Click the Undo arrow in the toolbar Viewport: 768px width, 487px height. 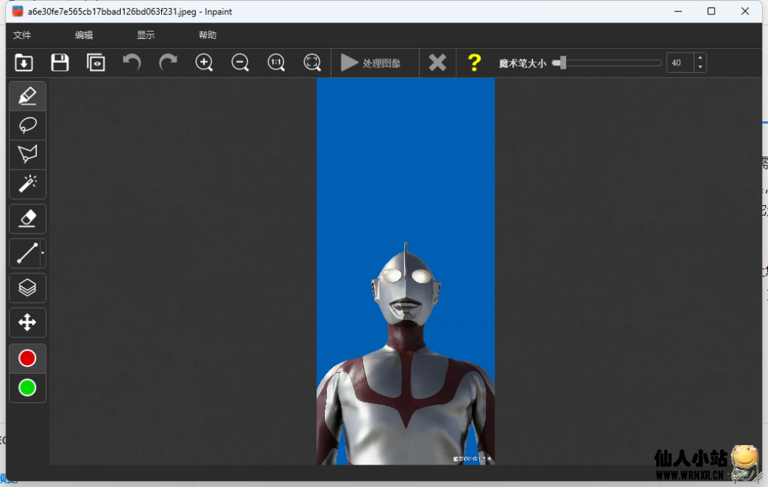click(131, 62)
